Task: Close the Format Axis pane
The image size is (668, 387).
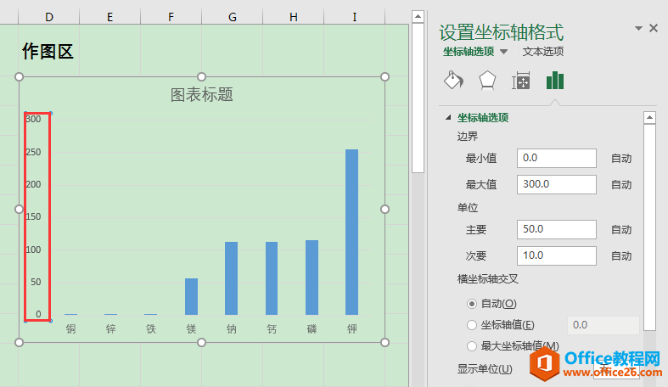Action: [654, 28]
